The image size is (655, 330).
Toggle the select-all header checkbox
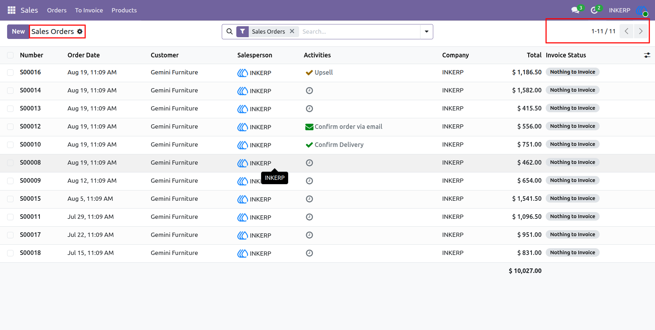pos(10,55)
